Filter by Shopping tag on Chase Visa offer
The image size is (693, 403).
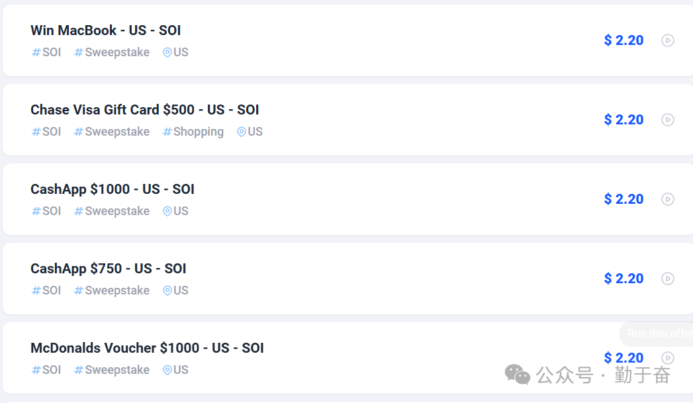point(193,132)
